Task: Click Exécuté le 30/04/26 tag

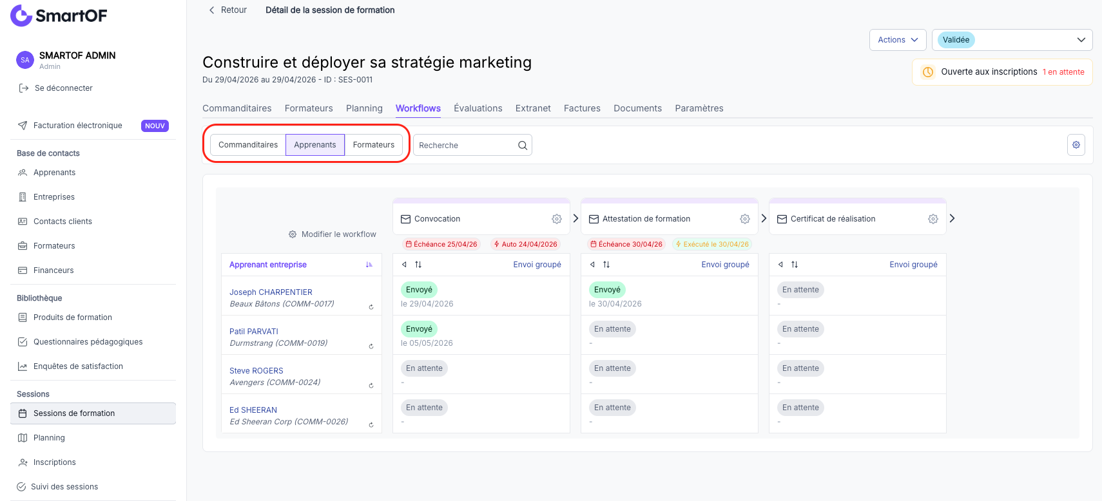Action: pos(712,244)
